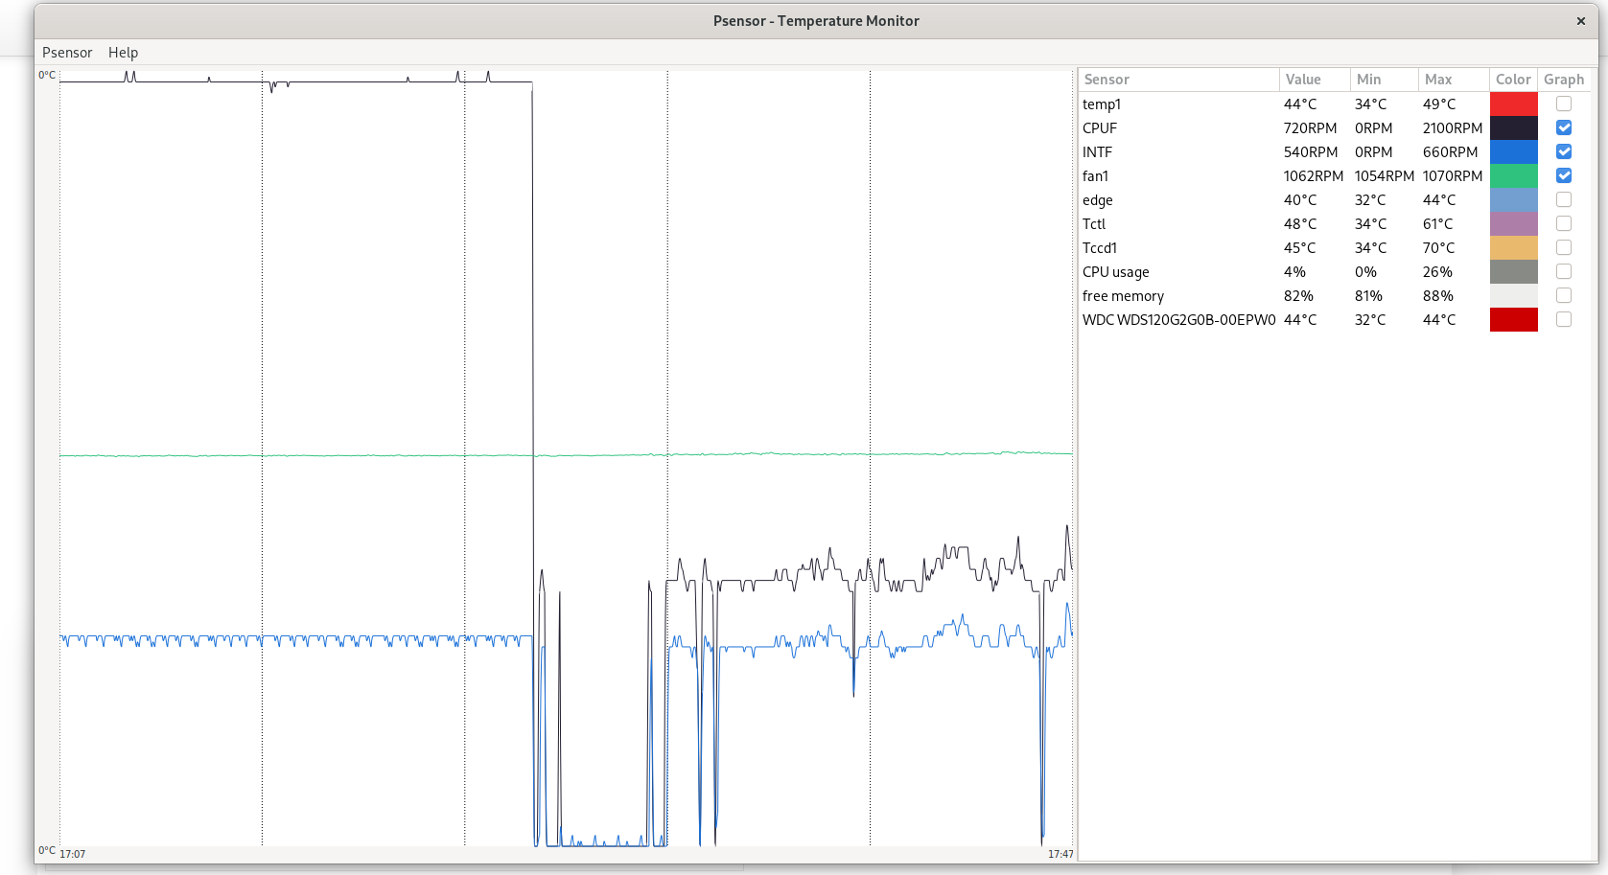Click the orange Tccd1 color swatch
This screenshot has width=1608, height=875.
click(1513, 247)
